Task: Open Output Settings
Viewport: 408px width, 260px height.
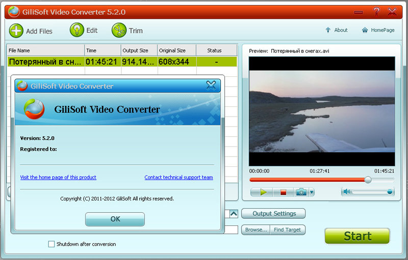Action: pyautogui.click(x=273, y=214)
